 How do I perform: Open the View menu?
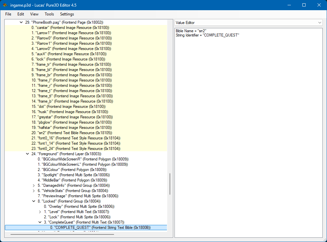click(34, 14)
